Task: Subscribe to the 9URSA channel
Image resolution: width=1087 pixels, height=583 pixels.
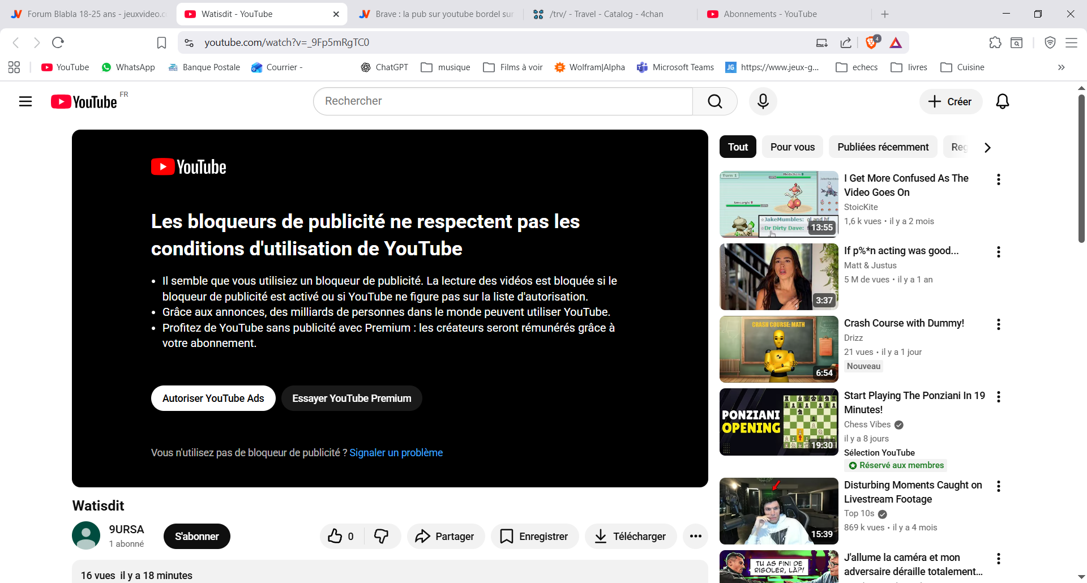Action: pyautogui.click(x=196, y=536)
